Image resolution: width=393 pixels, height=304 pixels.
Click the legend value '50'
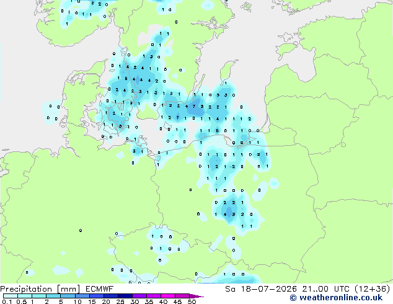(192, 302)
